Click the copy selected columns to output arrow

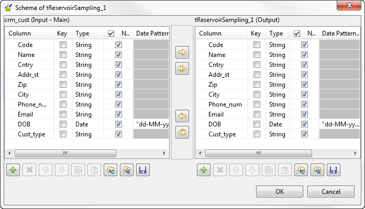(x=182, y=52)
